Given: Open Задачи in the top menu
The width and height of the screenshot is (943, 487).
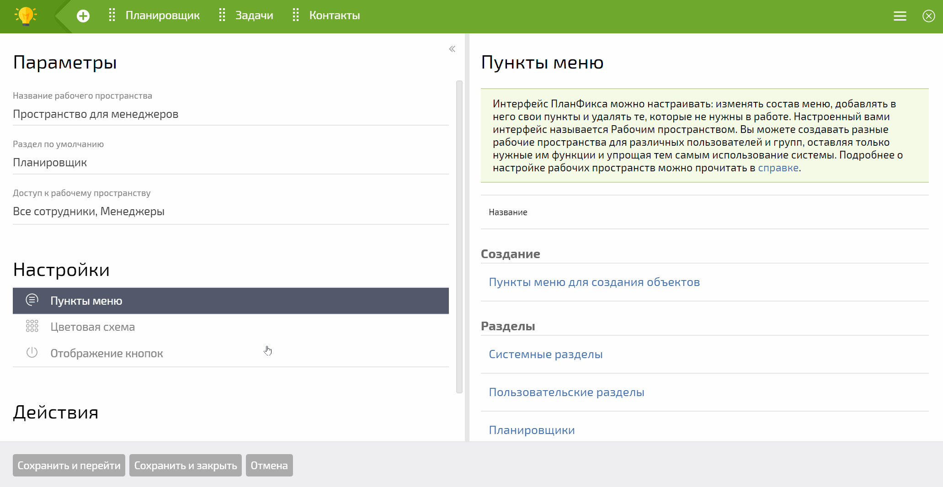Looking at the screenshot, I should coord(254,16).
